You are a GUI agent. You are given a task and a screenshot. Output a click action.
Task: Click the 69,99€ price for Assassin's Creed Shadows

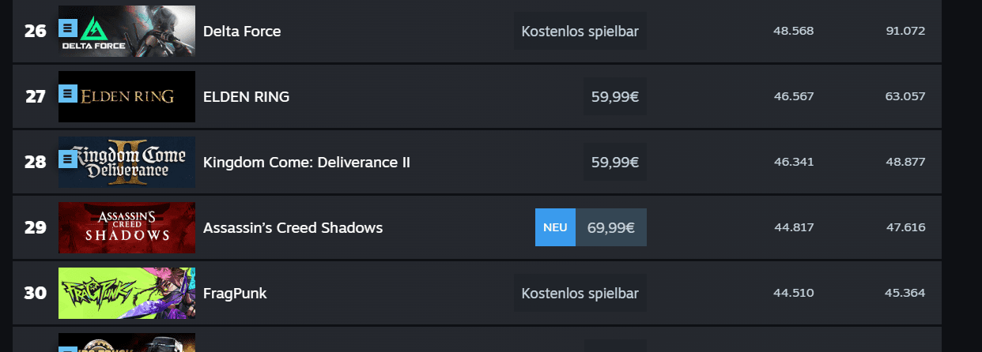point(611,227)
